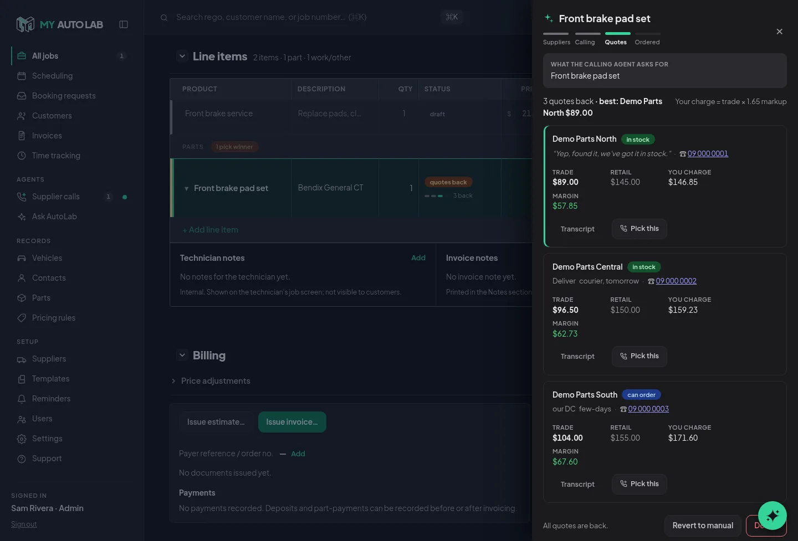Close the Front brake pad set panel

779,32
